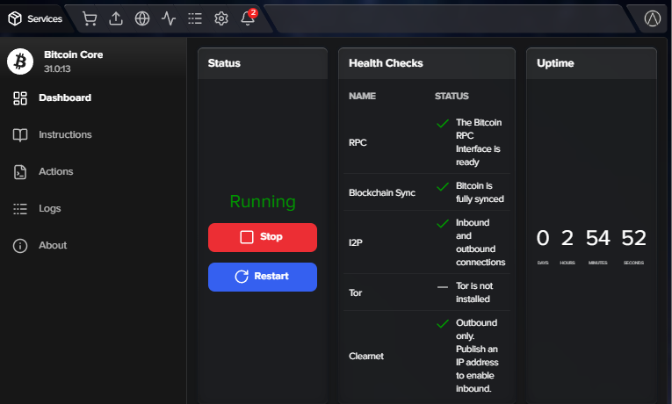The height and width of the screenshot is (404, 672).
Task: Click the Dashboard grid icon
Action: (x=20, y=98)
